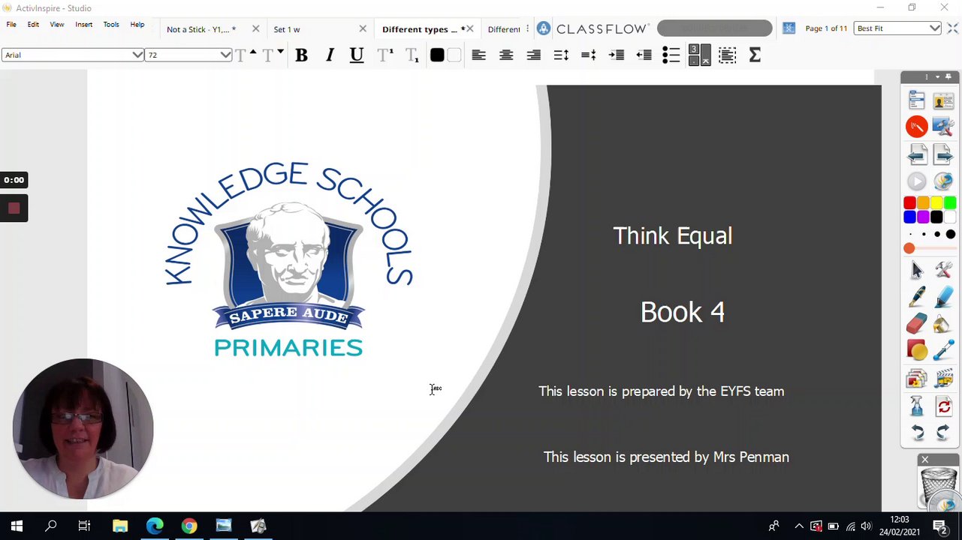Toggle the page fit icon beside Page 1 of 11
Screen dimensions: 962x540
point(789,28)
